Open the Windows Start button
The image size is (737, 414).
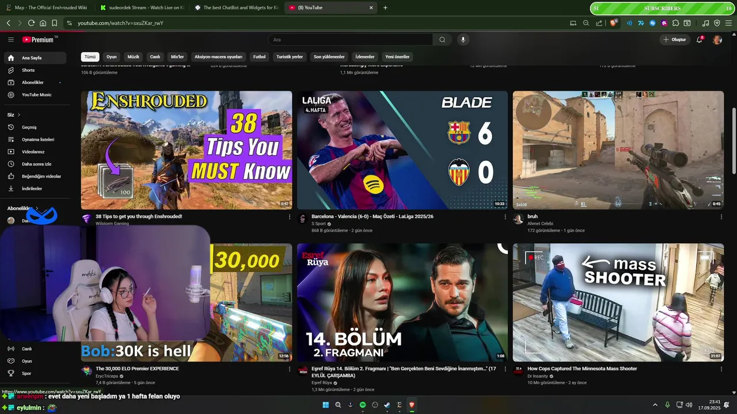tap(326, 405)
